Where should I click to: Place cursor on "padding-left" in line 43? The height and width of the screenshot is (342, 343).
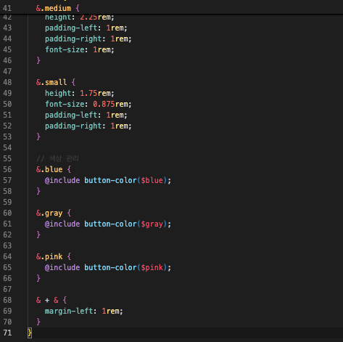[71, 28]
